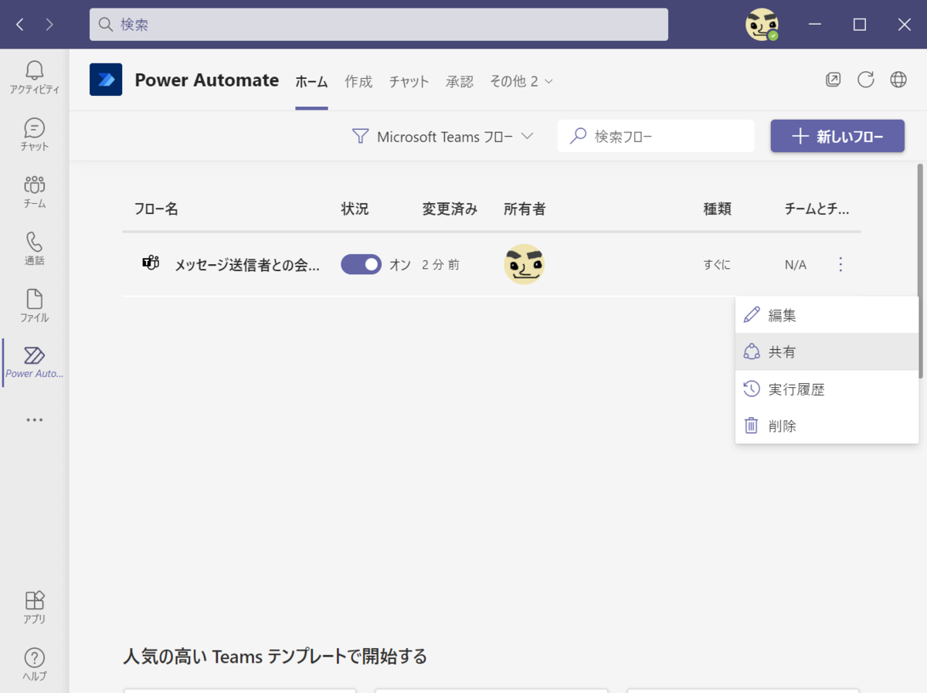Click the Teams icon beside the flow name
927x693 pixels.
pyautogui.click(x=151, y=263)
